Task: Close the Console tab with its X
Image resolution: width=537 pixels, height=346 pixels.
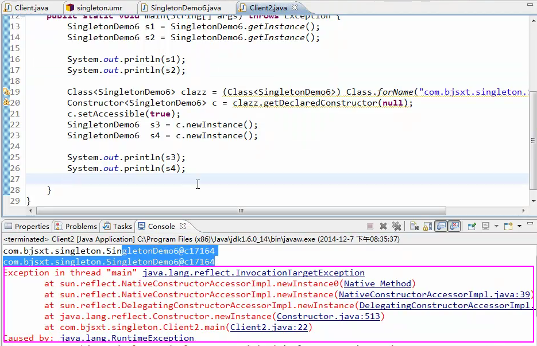Action: [x=183, y=227]
